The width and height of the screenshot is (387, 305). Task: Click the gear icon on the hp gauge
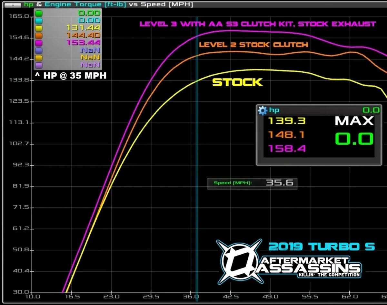263,110
